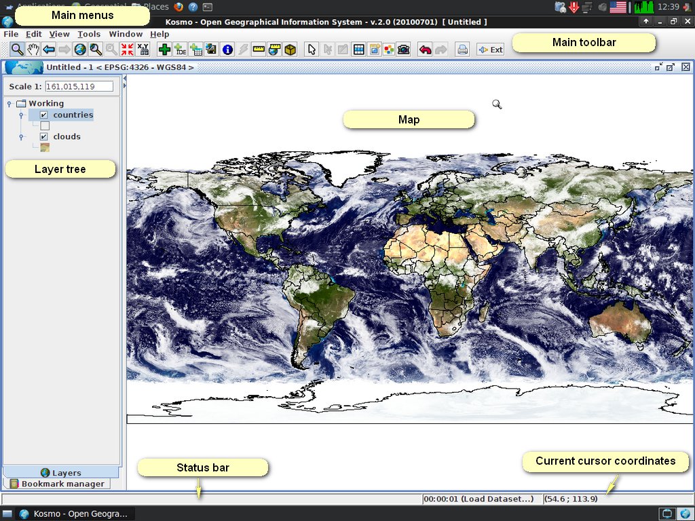The width and height of the screenshot is (695, 521).
Task: Click the clouds layer raster thumbnail
Action: click(x=45, y=147)
